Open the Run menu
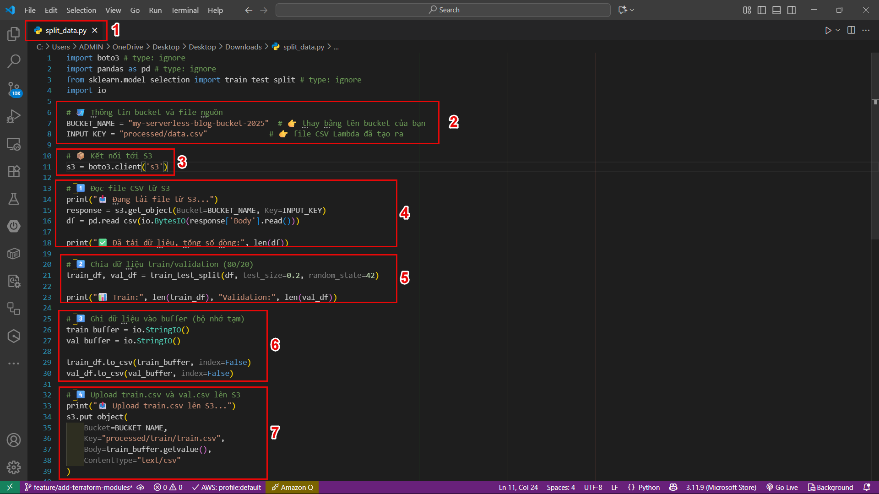Viewport: 879px width, 494px height. (x=155, y=10)
